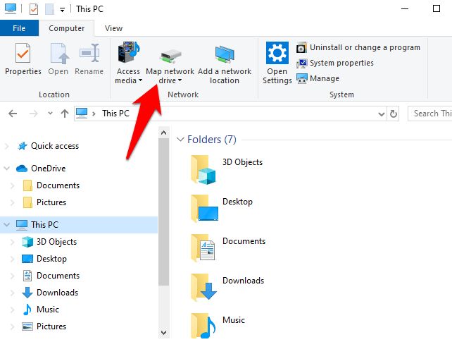Collapse the OneDrive tree node
Screen dimensions: 452x342
6,168
